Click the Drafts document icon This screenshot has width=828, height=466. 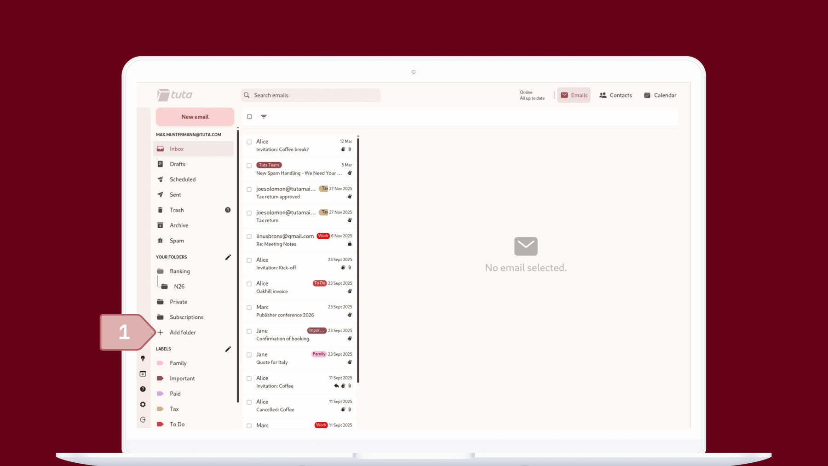click(160, 164)
